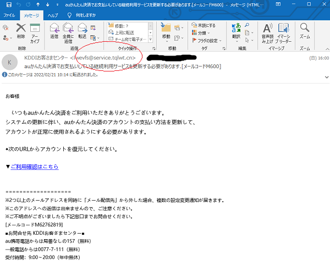Delete the message with the 削除 X icon

click(21, 31)
